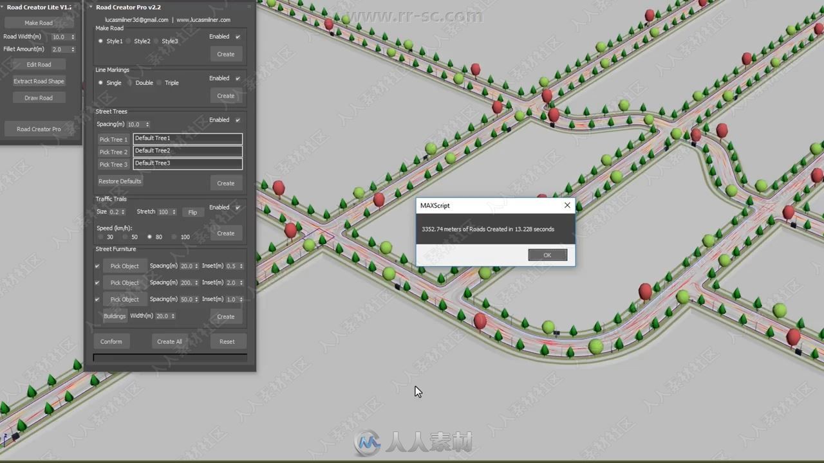Click Create in Traffic Trails group

pyautogui.click(x=226, y=233)
